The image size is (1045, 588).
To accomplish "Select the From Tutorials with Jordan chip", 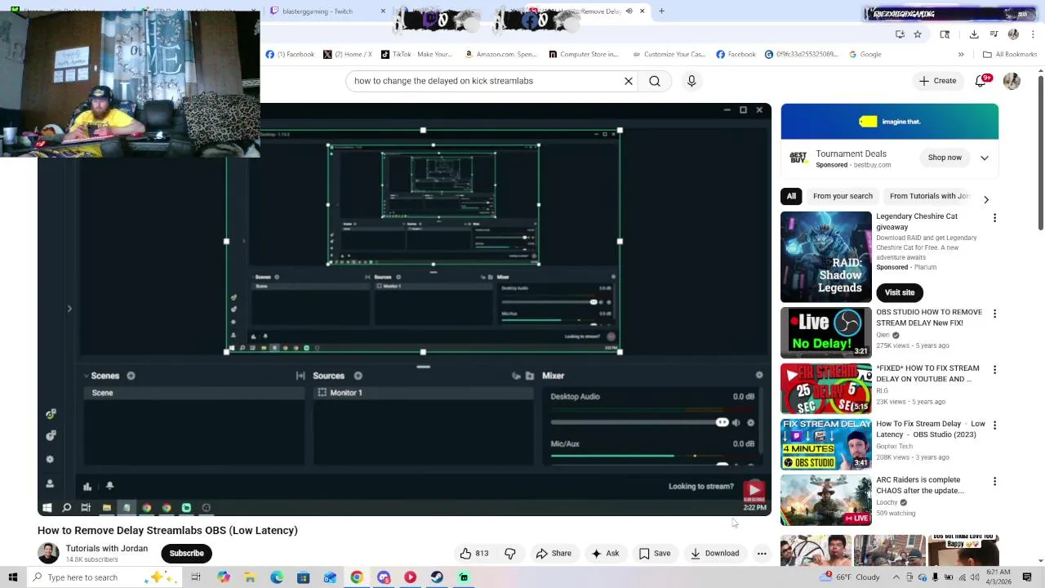I will (928, 196).
